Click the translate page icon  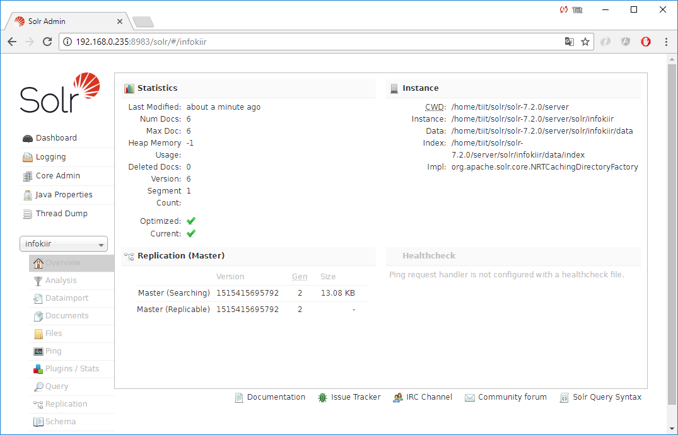(x=569, y=42)
